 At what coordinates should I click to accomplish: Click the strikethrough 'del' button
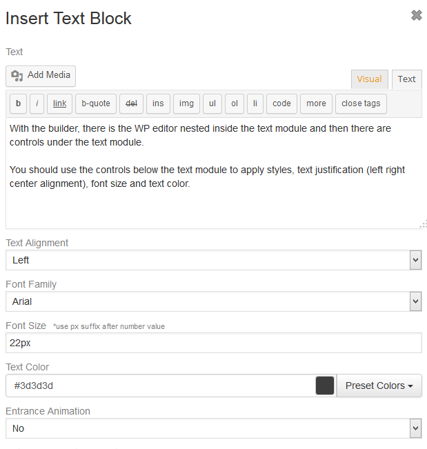pyautogui.click(x=132, y=103)
